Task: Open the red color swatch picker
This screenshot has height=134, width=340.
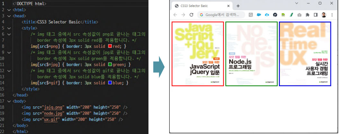Action: tap(110, 46)
